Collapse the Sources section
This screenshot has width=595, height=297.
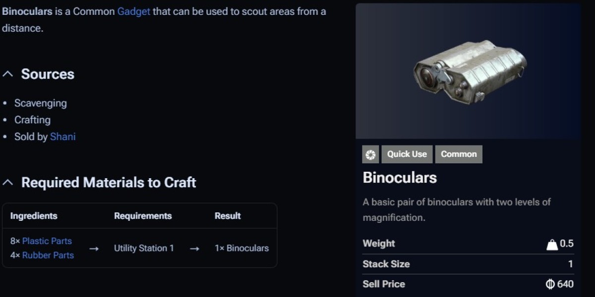pyautogui.click(x=8, y=73)
